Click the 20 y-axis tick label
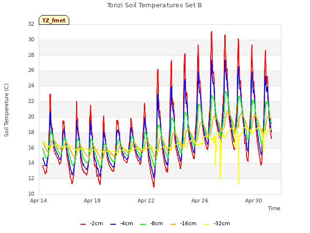Image resolution: width=310 pixels, height=233 pixels. pyautogui.click(x=31, y=116)
